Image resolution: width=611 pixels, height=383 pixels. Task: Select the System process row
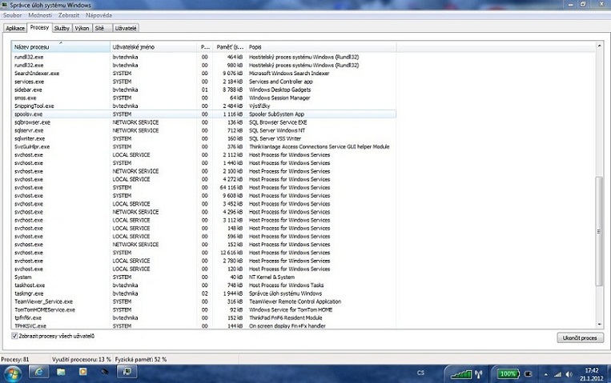pyautogui.click(x=204, y=277)
